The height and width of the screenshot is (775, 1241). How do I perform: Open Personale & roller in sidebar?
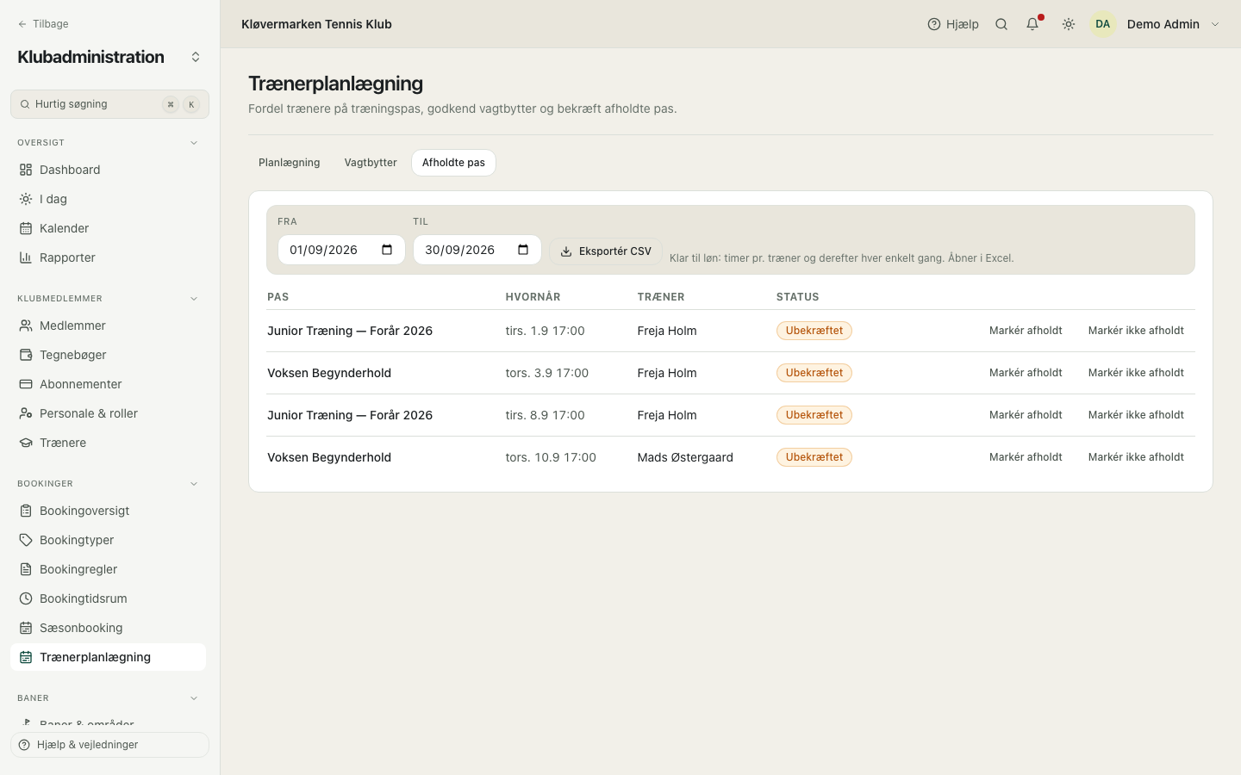(109, 413)
